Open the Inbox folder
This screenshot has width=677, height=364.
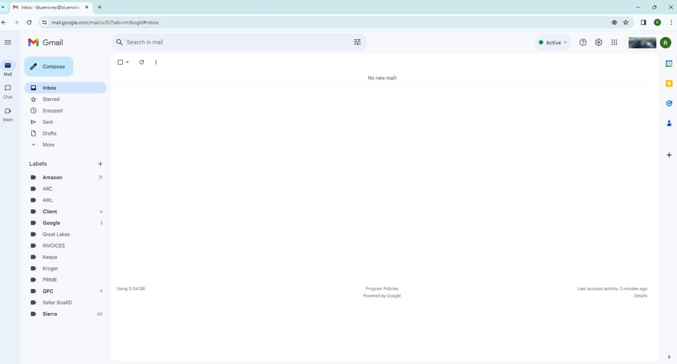[65, 88]
